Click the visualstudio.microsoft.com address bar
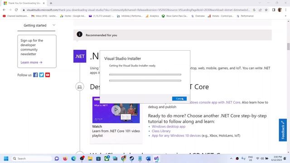Viewport: 290px width, 163px height. 138,10
